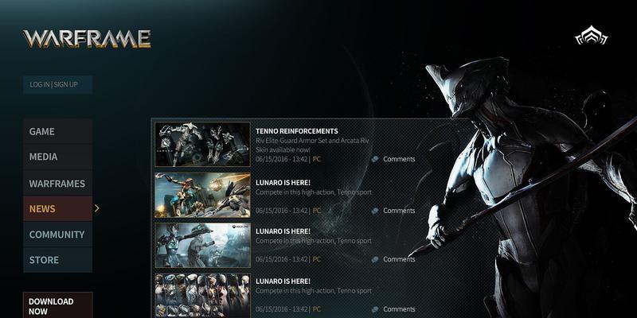Click the PC tag on Tenno Reinforcements
The height and width of the screenshot is (318, 637).
(316, 159)
